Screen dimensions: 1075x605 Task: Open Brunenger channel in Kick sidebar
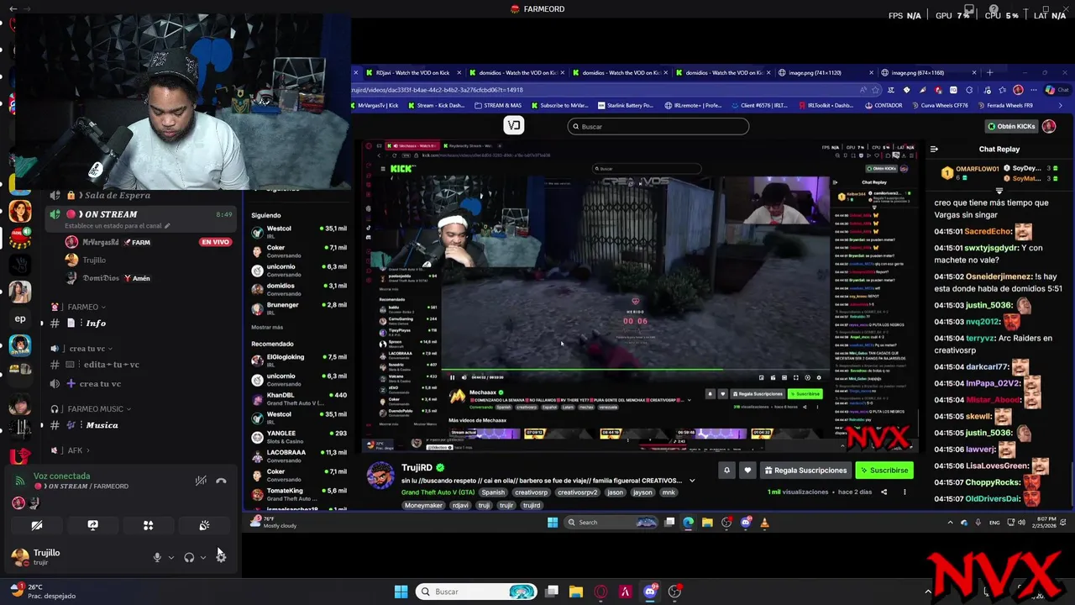(x=298, y=308)
